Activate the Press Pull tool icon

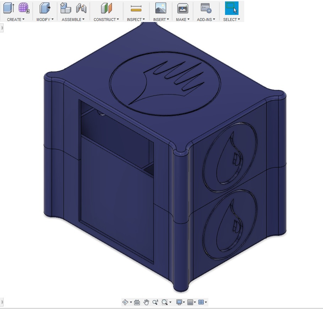[45, 8]
